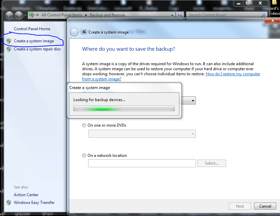Click the wizard back arrow button

(x=74, y=32)
